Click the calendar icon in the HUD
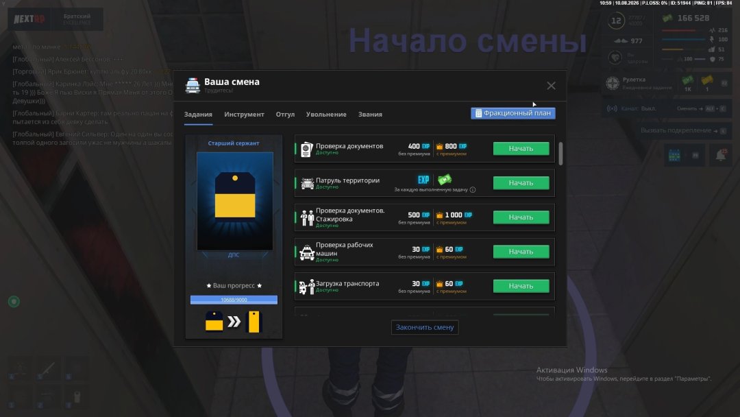The image size is (740, 417). tap(674, 156)
